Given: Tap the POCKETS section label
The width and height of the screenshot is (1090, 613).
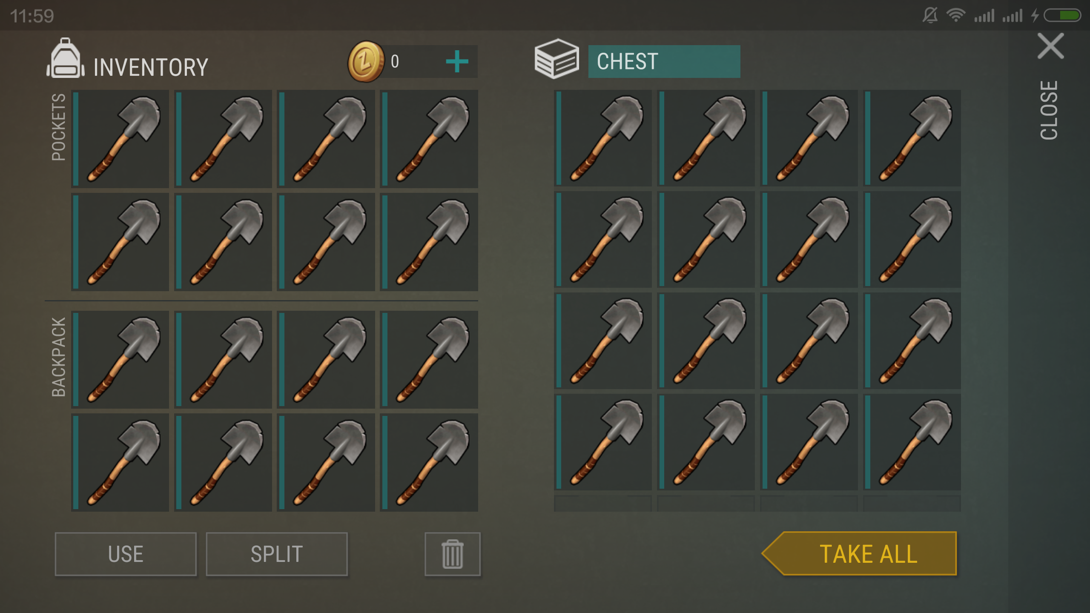Looking at the screenshot, I should [58, 127].
